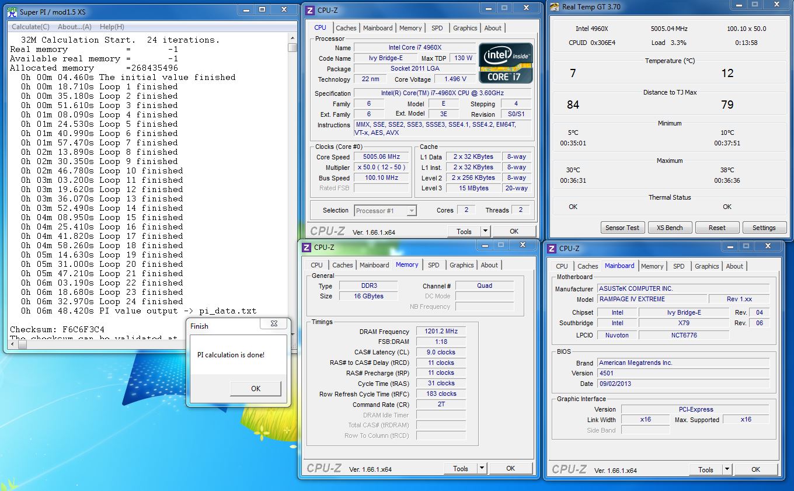794x491 pixels.
Task: Switch to Mainboard tab in top CPU-Z window
Action: (378, 28)
